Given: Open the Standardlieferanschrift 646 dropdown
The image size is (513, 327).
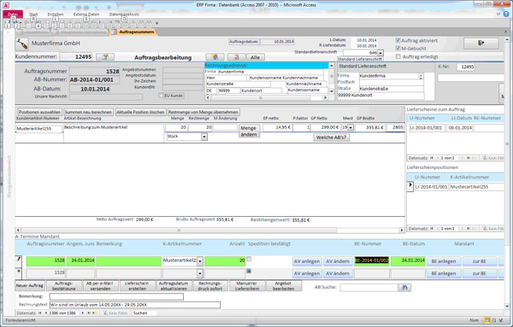Looking at the screenshot, I should pyautogui.click(x=380, y=53).
